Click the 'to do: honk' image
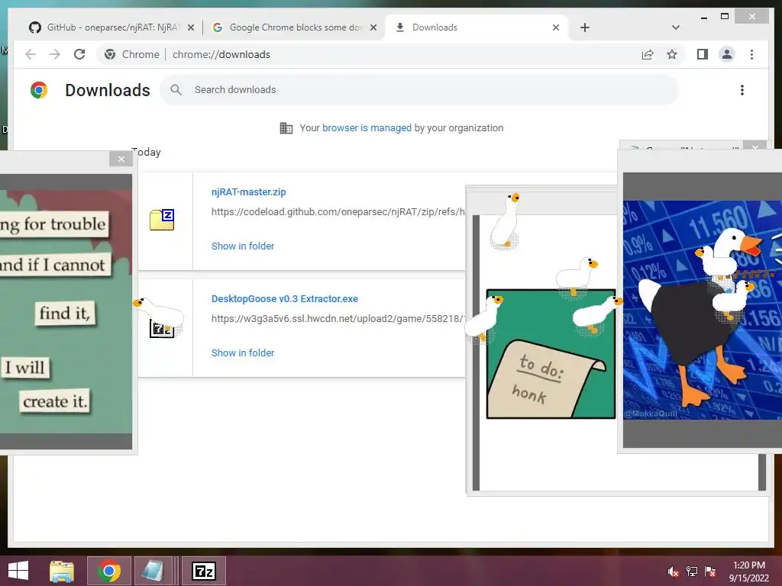Viewport: 782px width, 586px height. click(551, 354)
